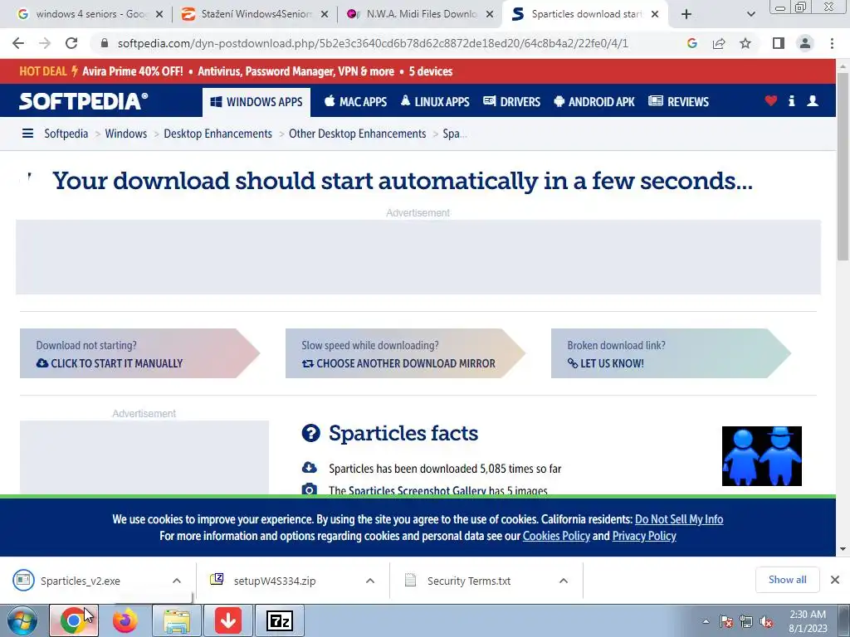
Task: Show hidden tray icons arrow
Action: tap(706, 622)
